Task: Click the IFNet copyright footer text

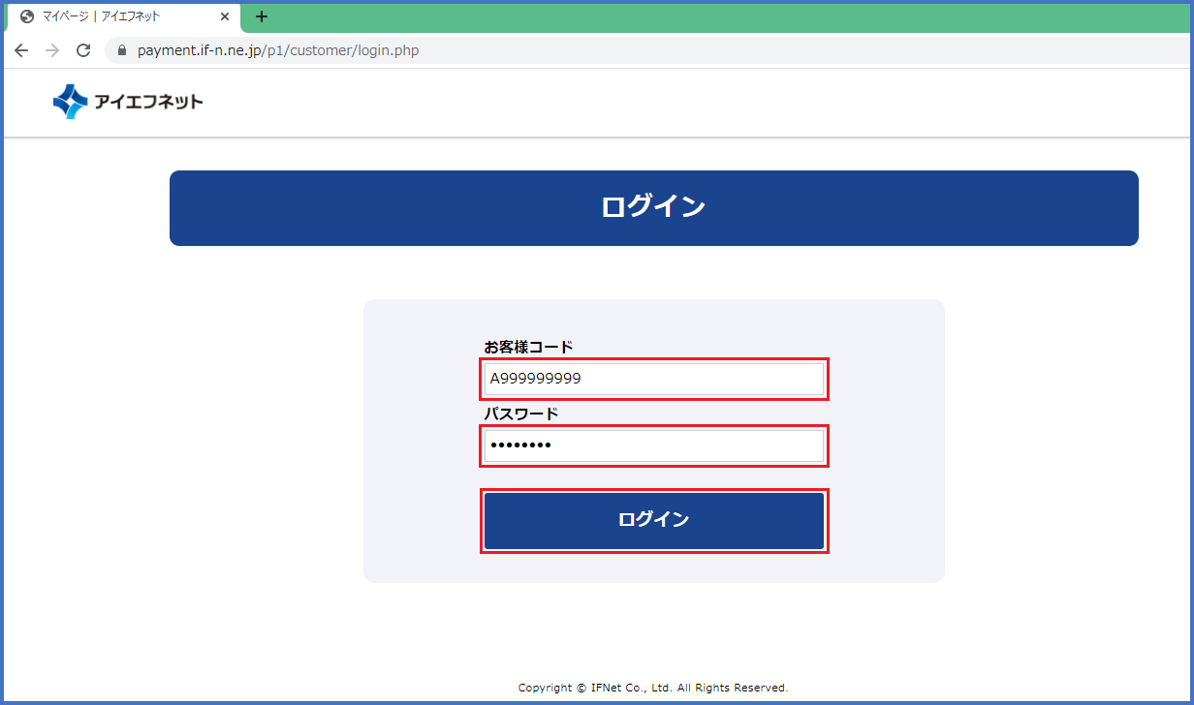Action: pos(653,688)
